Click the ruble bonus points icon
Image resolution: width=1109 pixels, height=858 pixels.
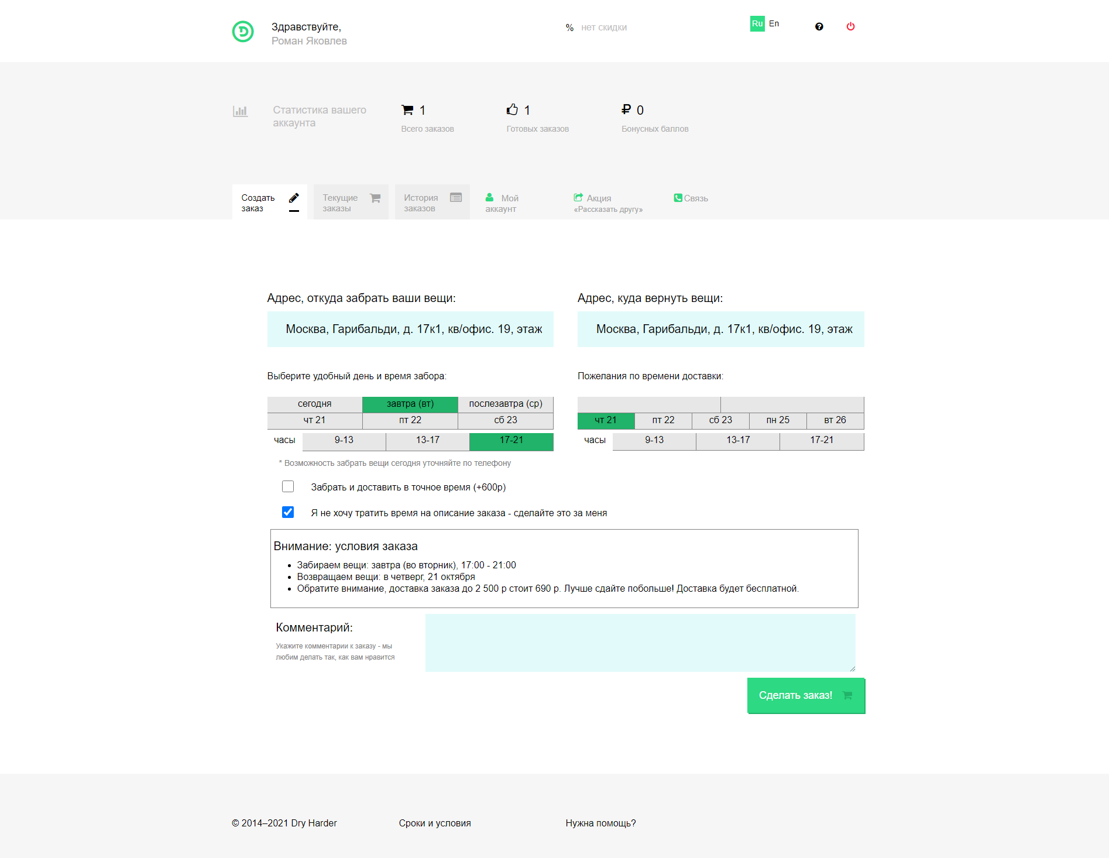click(626, 109)
